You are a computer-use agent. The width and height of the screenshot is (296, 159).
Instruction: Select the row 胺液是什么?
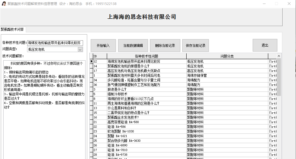[x=146, y=89]
